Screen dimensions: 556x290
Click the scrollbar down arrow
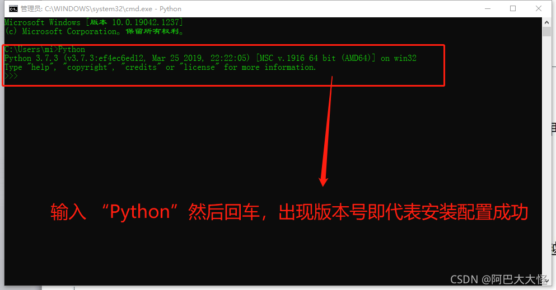pyautogui.click(x=546, y=281)
